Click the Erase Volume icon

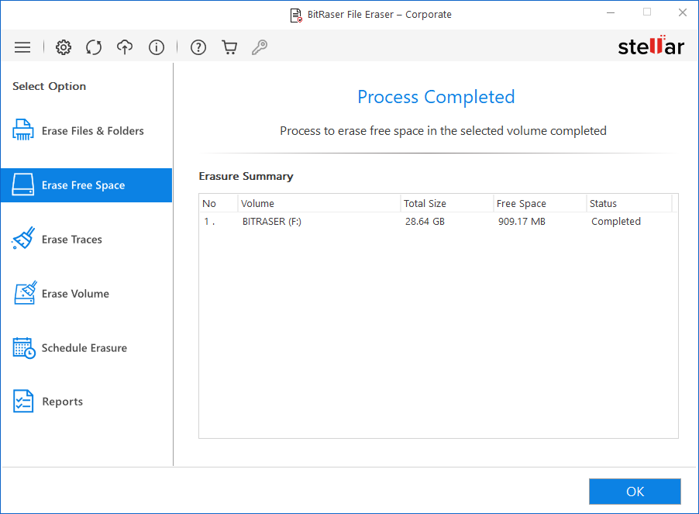point(25,293)
